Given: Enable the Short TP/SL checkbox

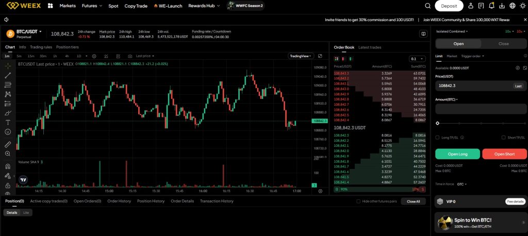Looking at the screenshot, I should (x=503, y=138).
